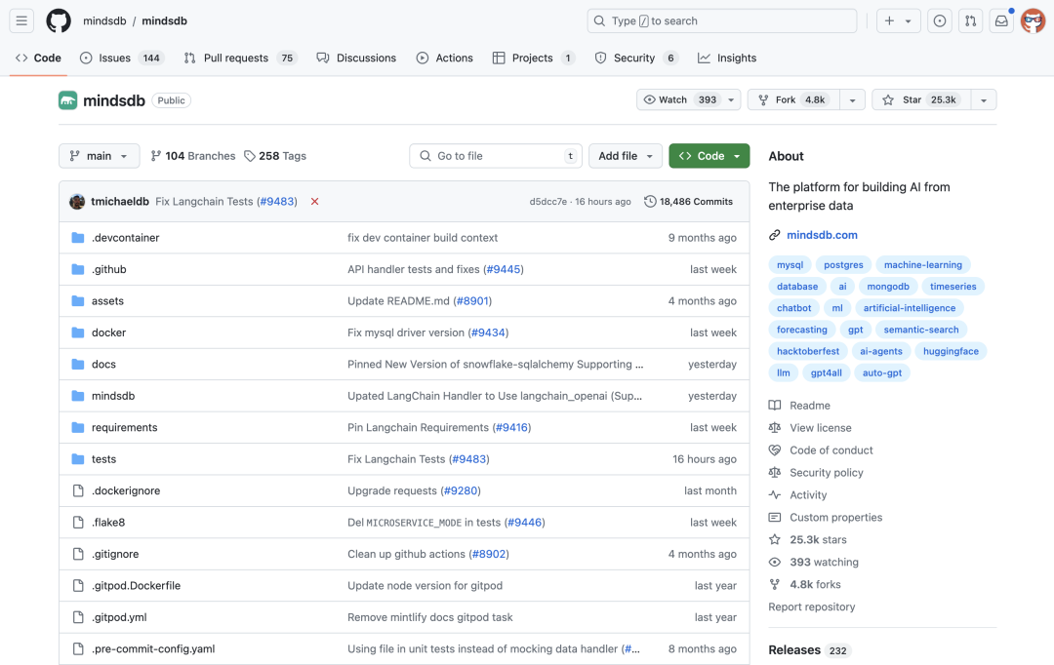
Task: Open the pull requests icon in header
Action: point(970,20)
